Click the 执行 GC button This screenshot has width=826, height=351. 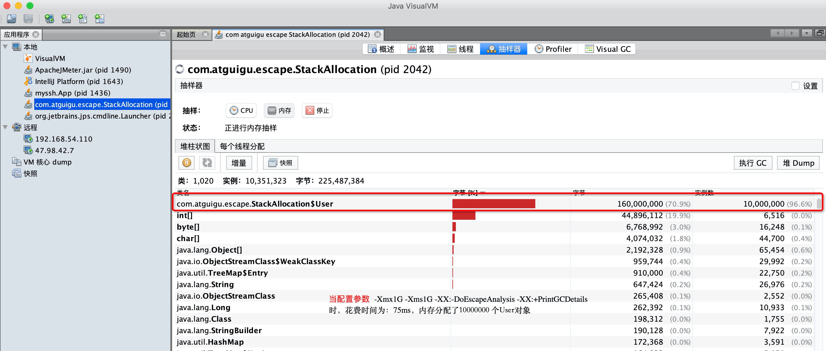[753, 163]
